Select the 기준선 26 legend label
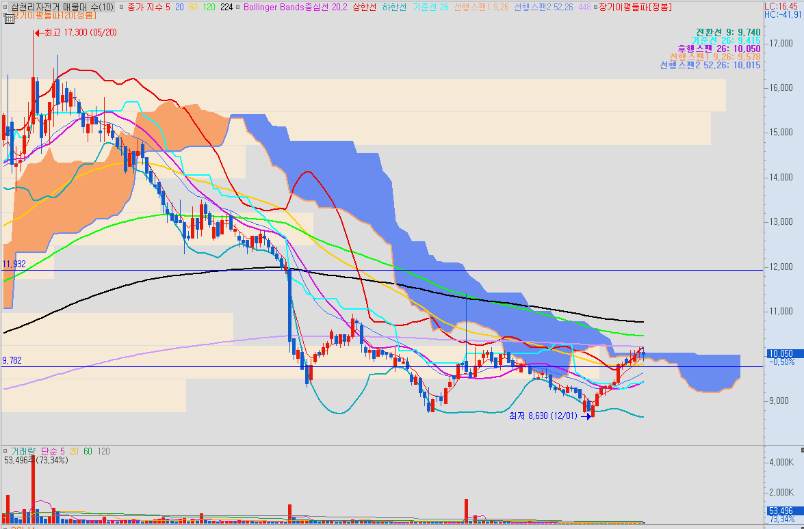The height and width of the screenshot is (529, 804). tap(430, 7)
